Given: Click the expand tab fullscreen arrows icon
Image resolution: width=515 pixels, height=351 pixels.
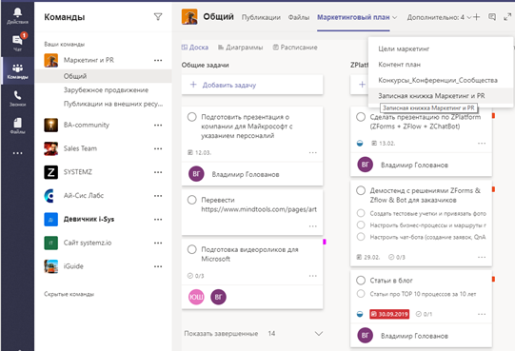Looking at the screenshot, I should tap(507, 17).
